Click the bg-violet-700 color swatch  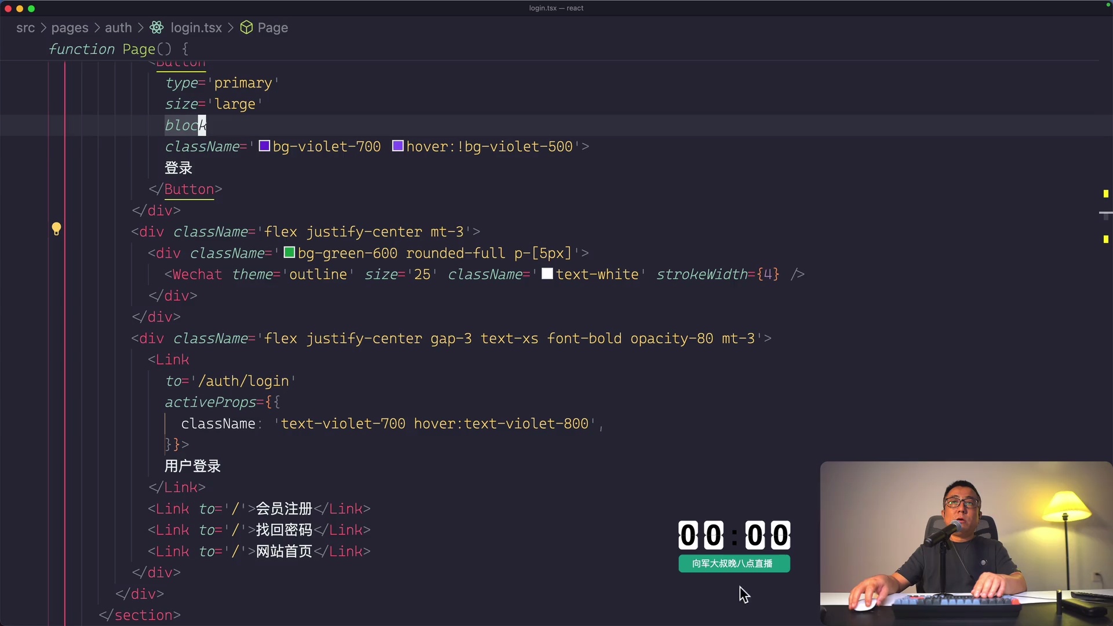264,146
